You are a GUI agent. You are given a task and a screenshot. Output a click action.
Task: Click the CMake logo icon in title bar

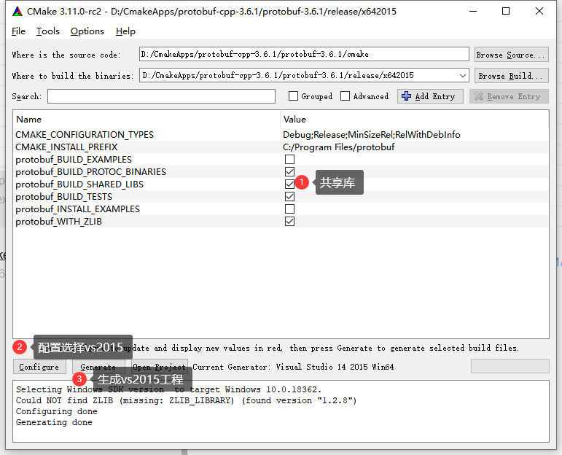pos(17,12)
